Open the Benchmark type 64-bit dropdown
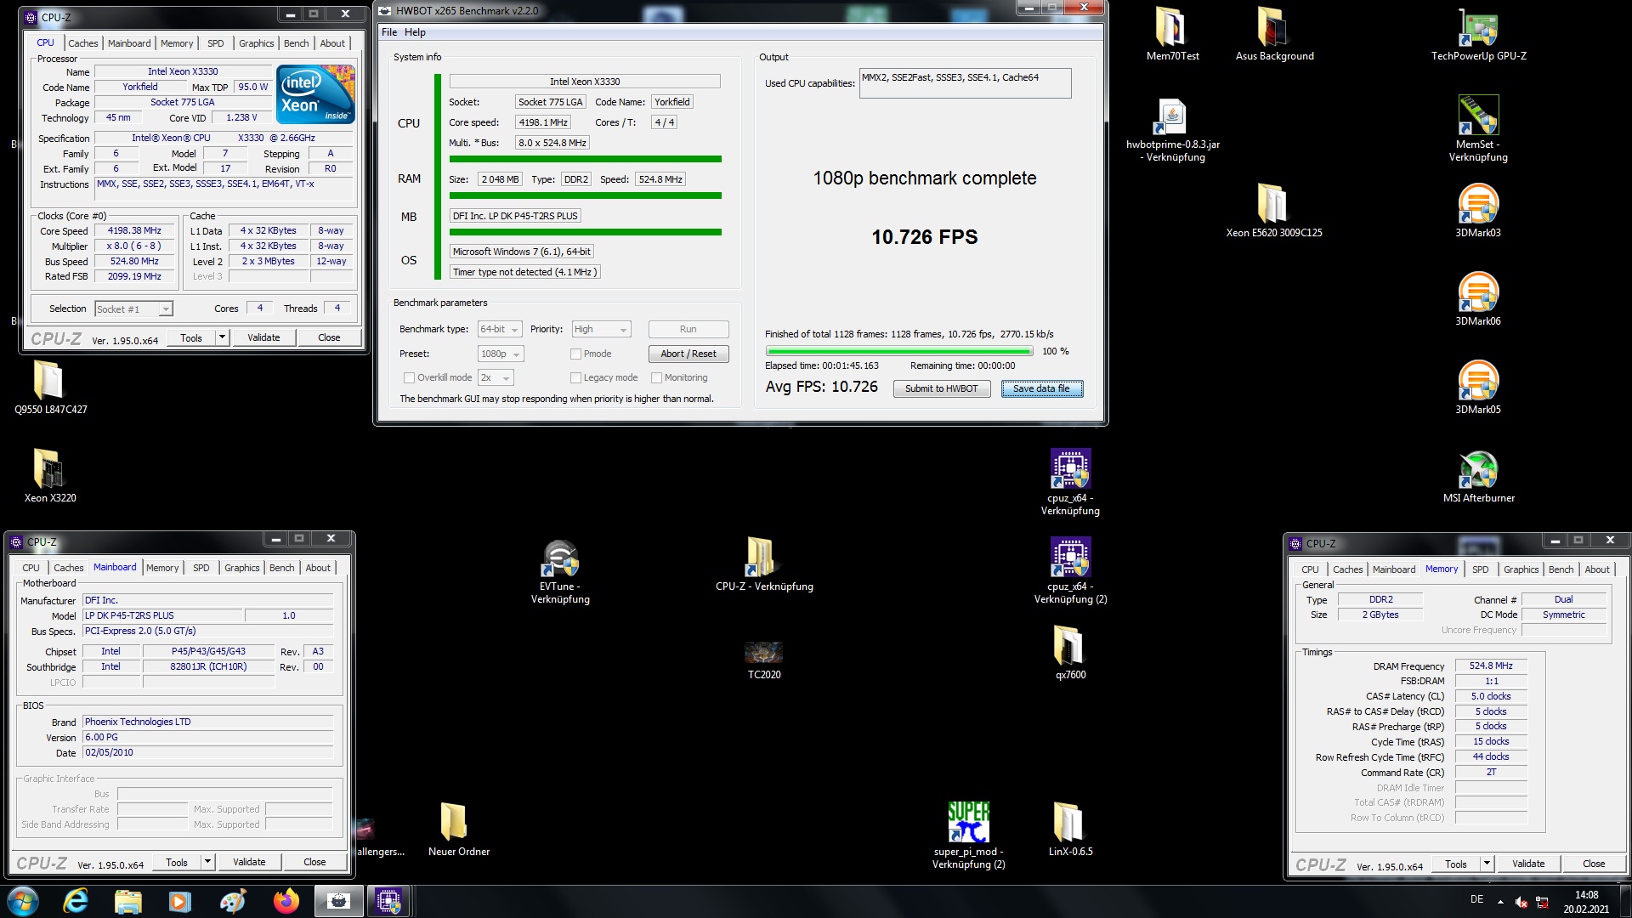Viewport: 1632px width, 918px height. click(500, 329)
